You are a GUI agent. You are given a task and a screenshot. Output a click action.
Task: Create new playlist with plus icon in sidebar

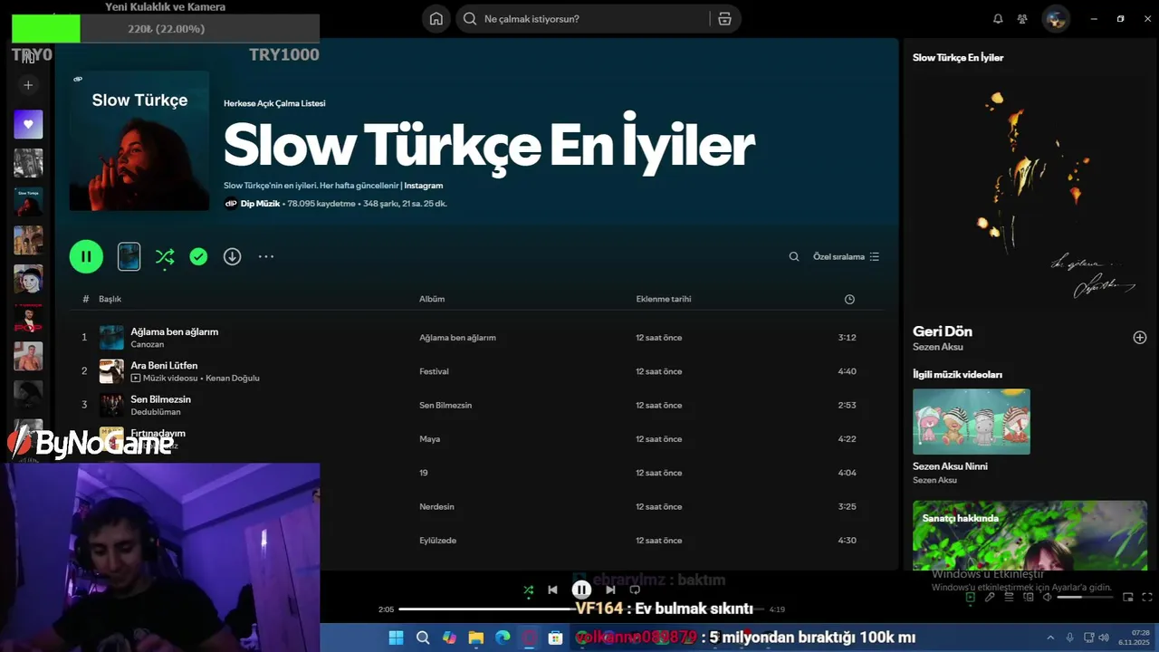click(28, 85)
